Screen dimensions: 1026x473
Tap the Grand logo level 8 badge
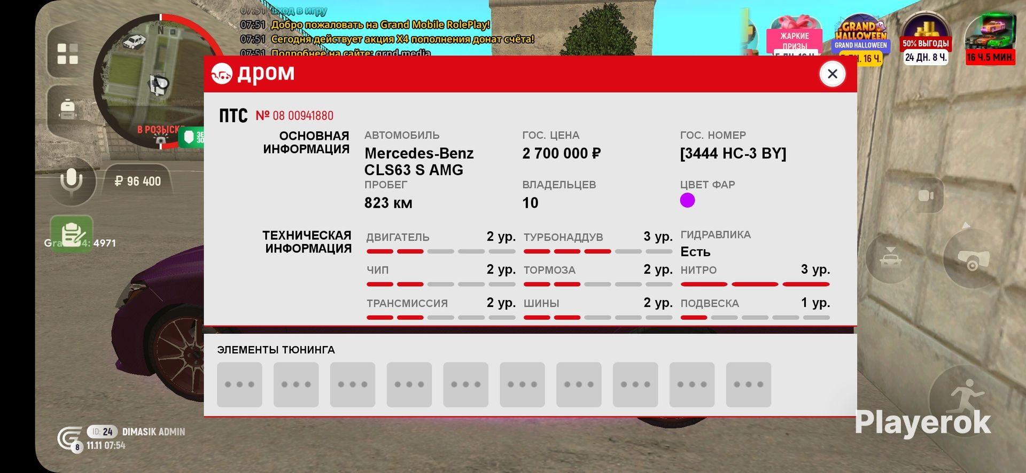point(70,439)
